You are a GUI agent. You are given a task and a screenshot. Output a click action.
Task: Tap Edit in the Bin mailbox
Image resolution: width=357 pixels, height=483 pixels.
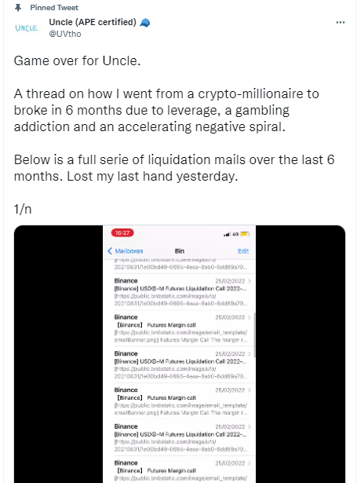(x=243, y=251)
